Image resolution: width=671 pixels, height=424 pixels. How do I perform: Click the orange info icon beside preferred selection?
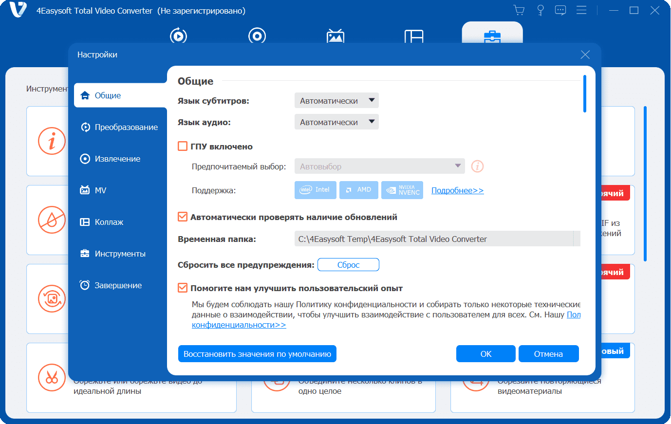(477, 166)
